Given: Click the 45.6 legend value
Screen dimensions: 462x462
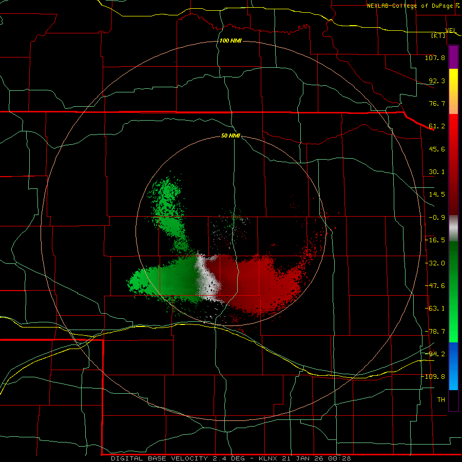Looking at the screenshot, I should coord(437,149).
